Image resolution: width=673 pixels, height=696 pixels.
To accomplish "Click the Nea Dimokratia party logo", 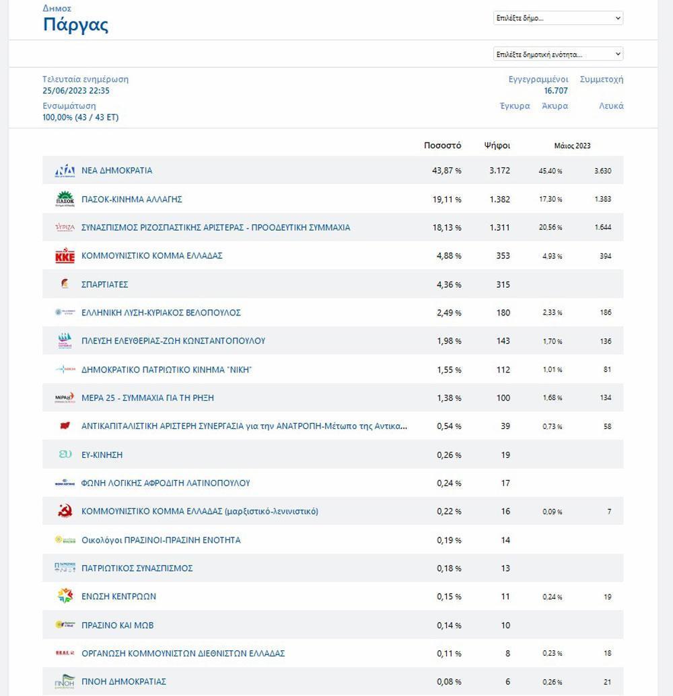I will click(65, 170).
